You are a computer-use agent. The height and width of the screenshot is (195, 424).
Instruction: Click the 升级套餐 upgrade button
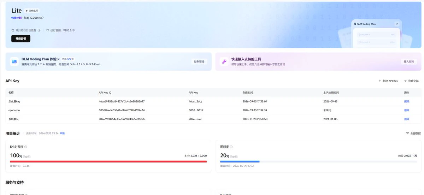(21, 39)
